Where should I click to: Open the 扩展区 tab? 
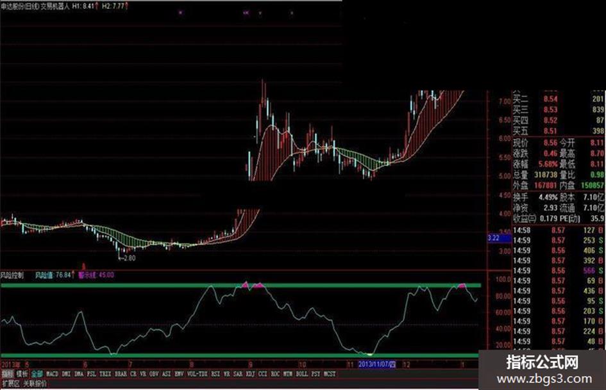pyautogui.click(x=11, y=384)
